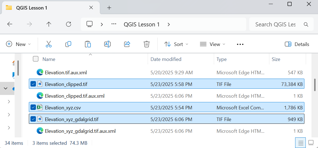
Task: Click the Copy icon in toolbar
Action: click(x=68, y=44)
